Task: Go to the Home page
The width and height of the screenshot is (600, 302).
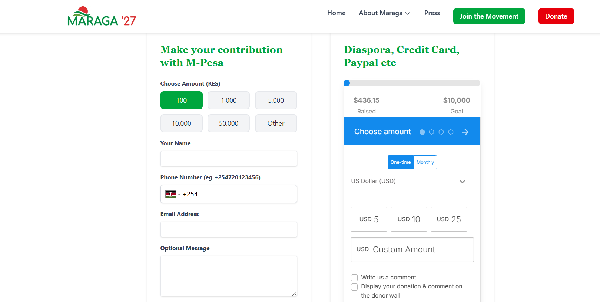Action: click(x=336, y=13)
